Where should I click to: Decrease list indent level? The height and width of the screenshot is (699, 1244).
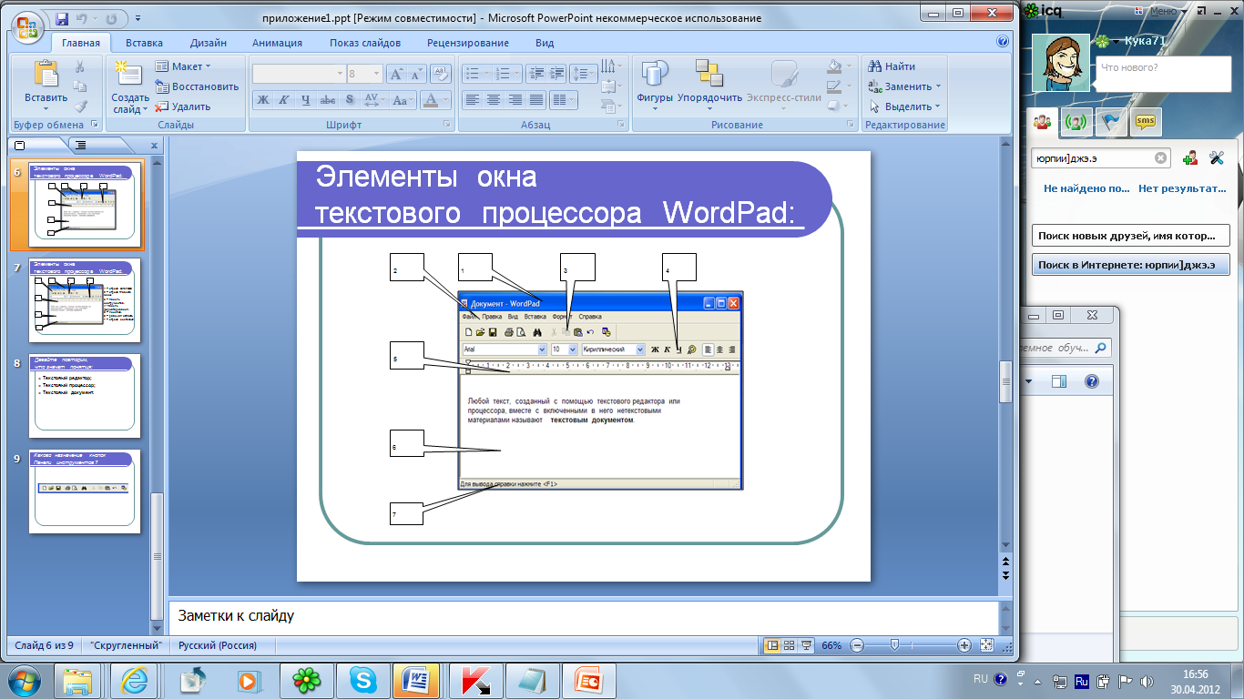(x=535, y=74)
